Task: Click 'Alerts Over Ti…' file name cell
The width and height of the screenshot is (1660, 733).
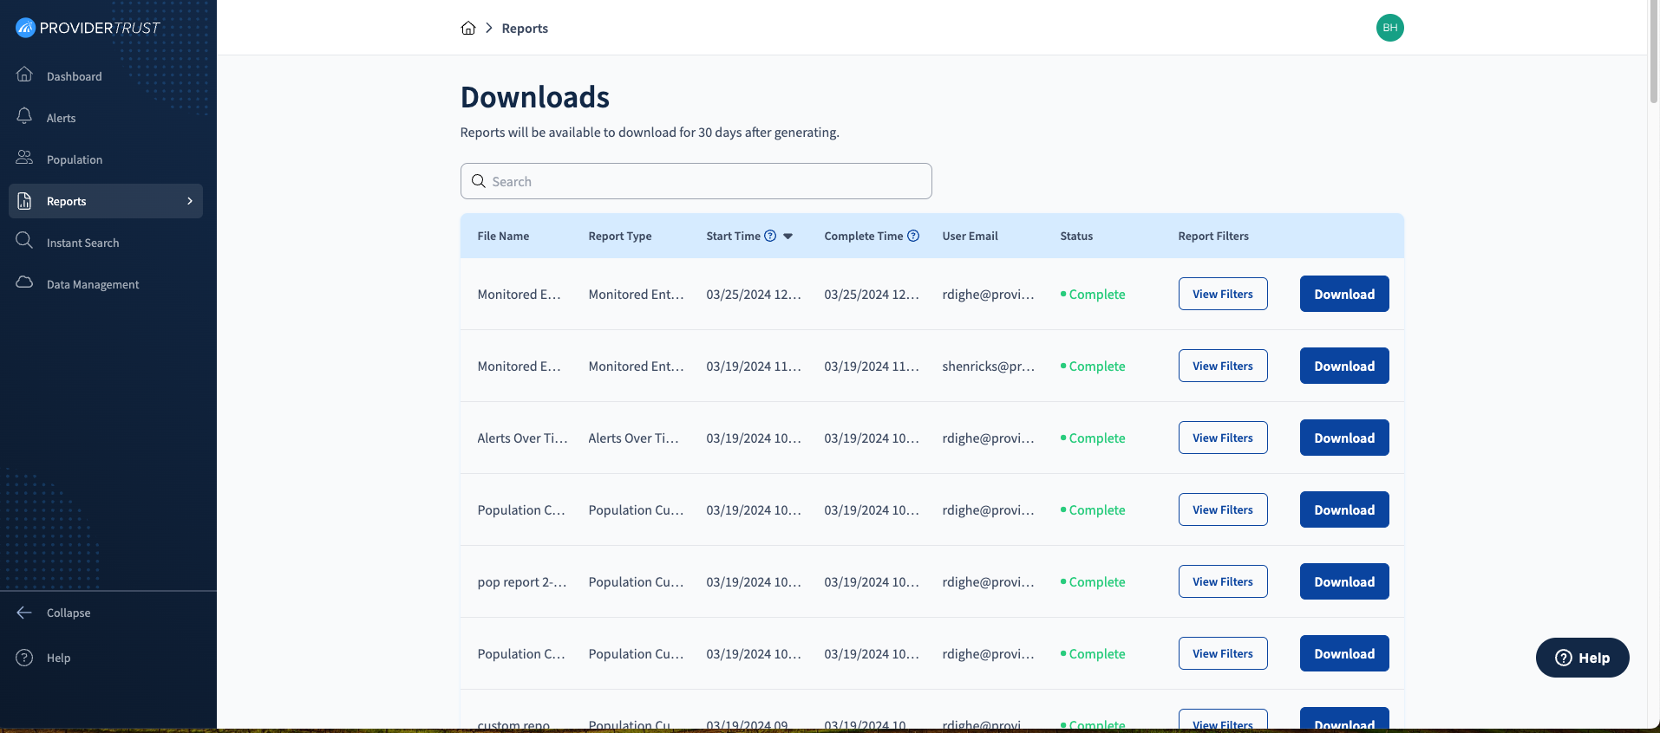Action: click(522, 438)
